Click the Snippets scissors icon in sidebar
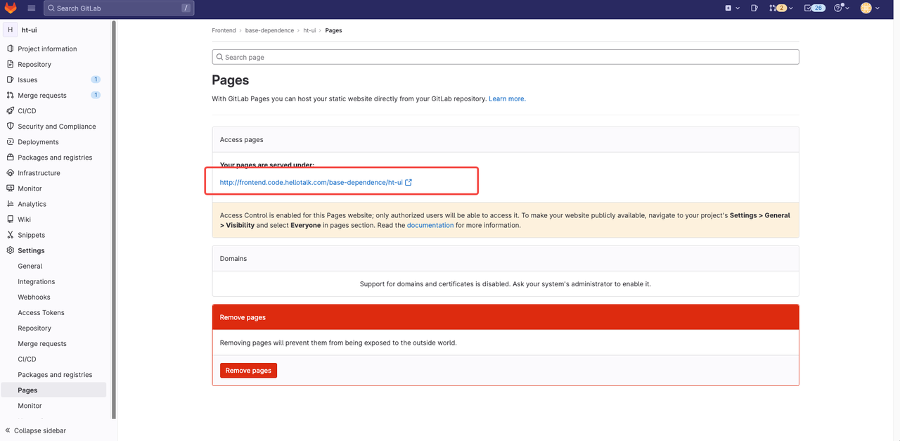Image resolution: width=900 pixels, height=441 pixels. click(10, 235)
